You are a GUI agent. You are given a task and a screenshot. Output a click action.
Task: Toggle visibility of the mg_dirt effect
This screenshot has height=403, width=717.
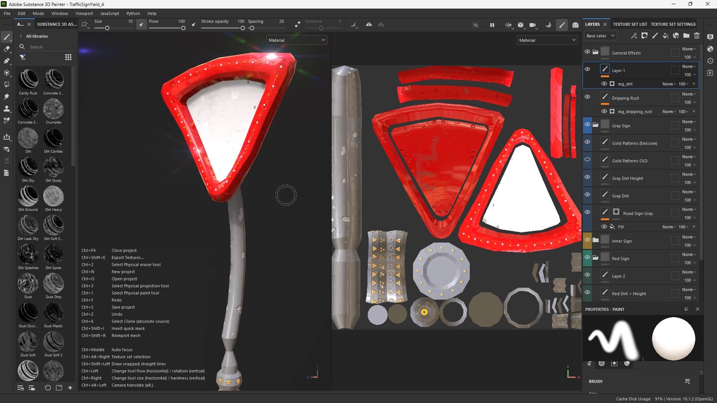tap(604, 84)
